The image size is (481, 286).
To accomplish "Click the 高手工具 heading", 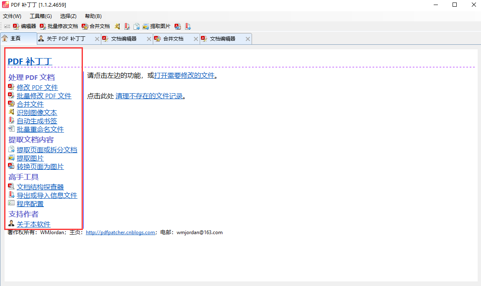I will [x=23, y=177].
